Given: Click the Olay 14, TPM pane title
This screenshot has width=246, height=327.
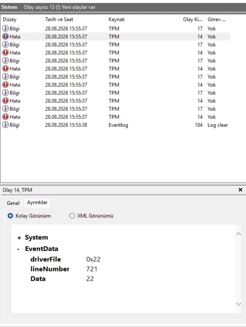Looking at the screenshot, I should pyautogui.click(x=18, y=190).
